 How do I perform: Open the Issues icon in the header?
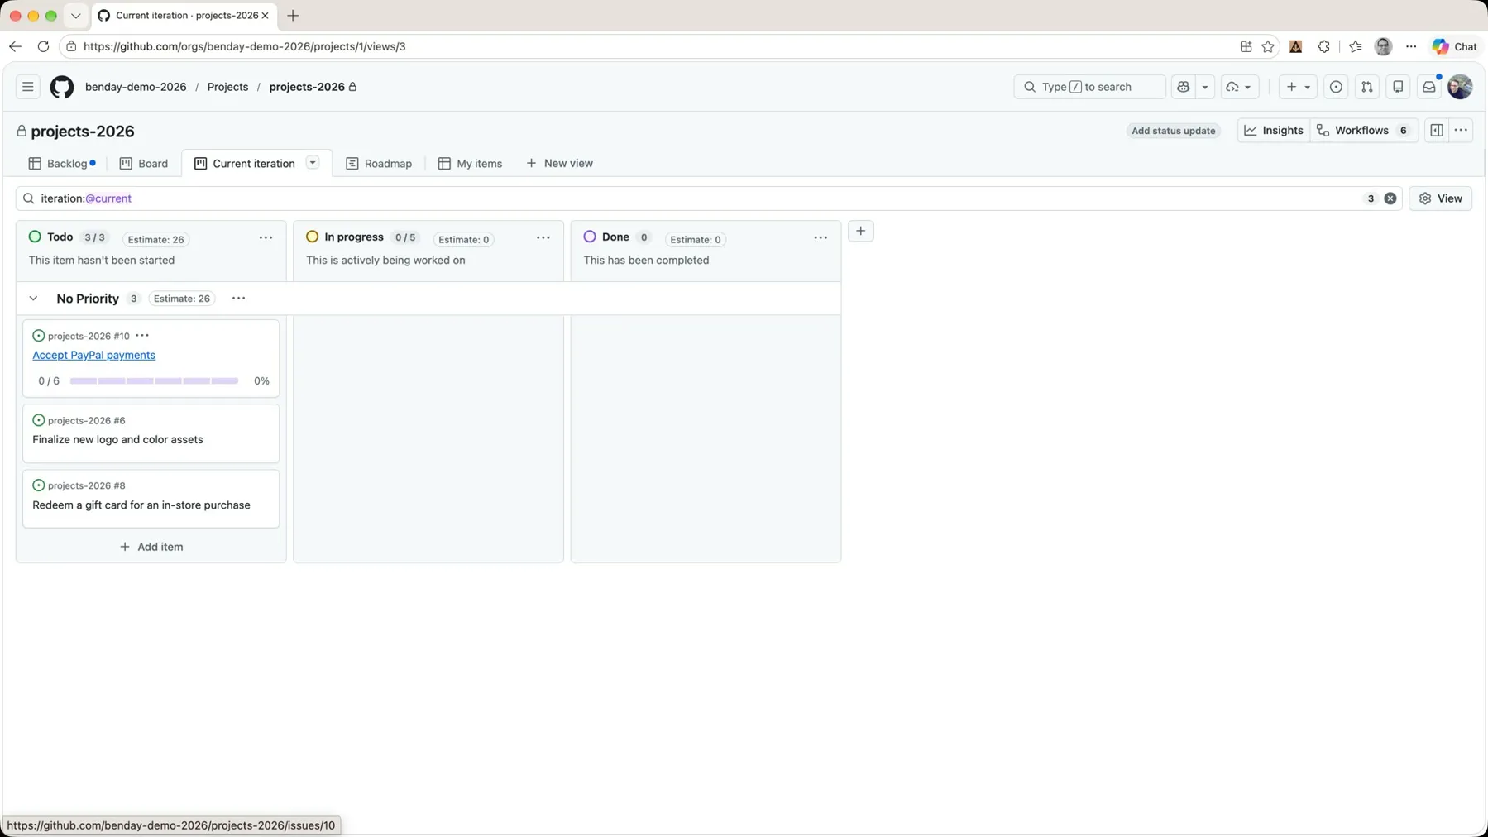point(1336,87)
